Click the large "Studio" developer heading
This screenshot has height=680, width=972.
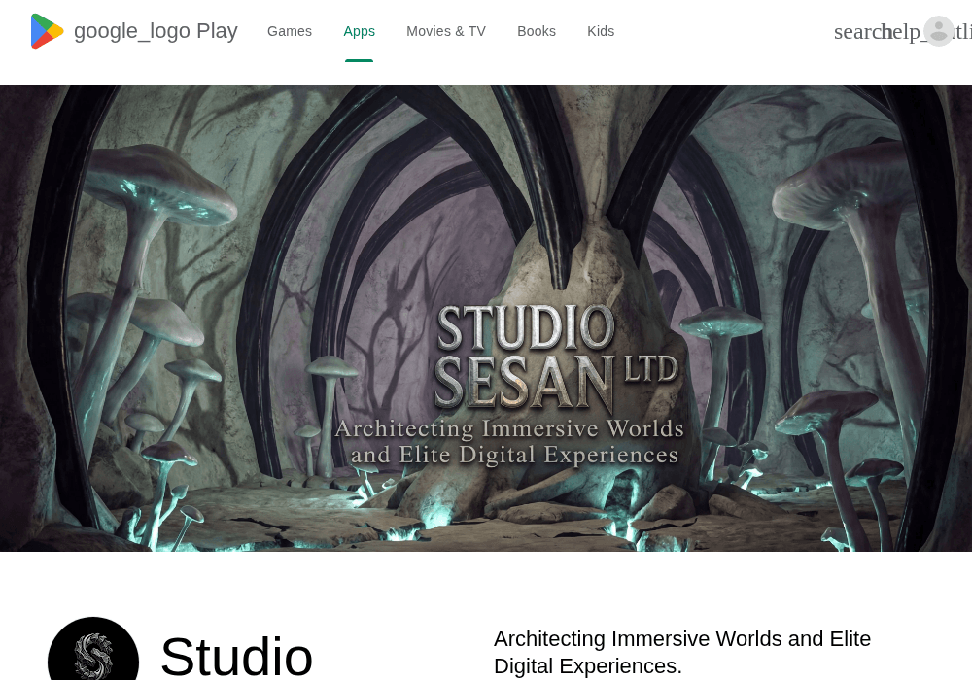pyautogui.click(x=236, y=656)
